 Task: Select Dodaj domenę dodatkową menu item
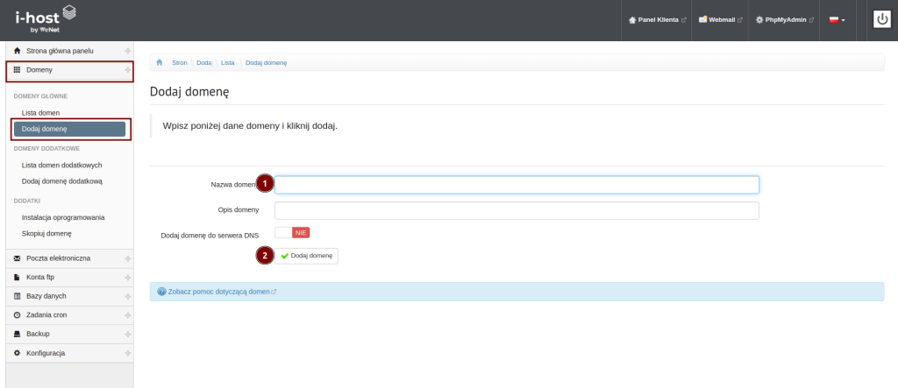pyautogui.click(x=62, y=180)
